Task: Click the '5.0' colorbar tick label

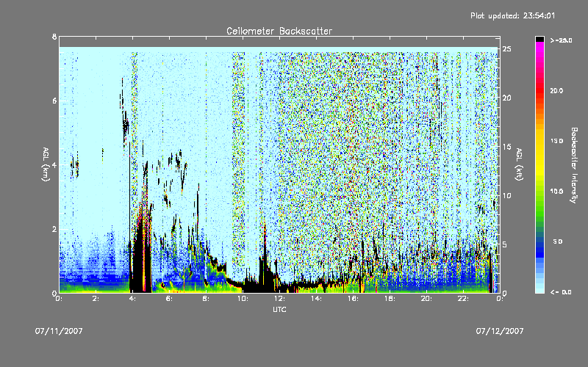Action: click(558, 241)
